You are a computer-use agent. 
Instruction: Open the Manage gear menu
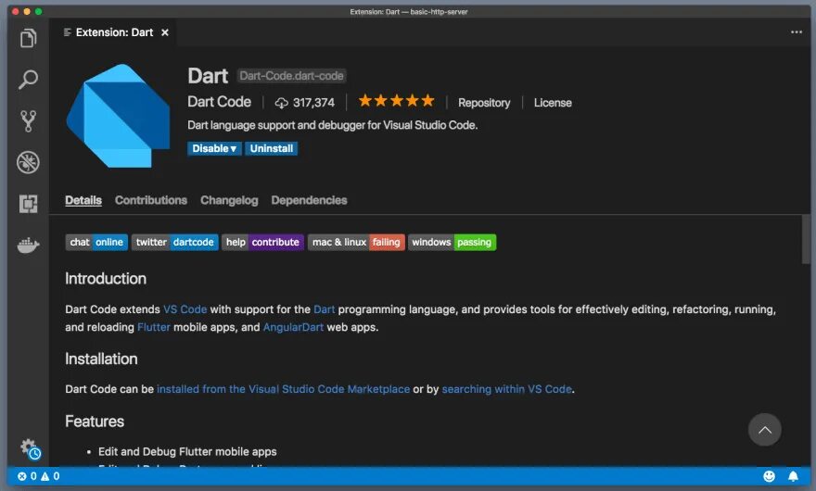pos(31,449)
